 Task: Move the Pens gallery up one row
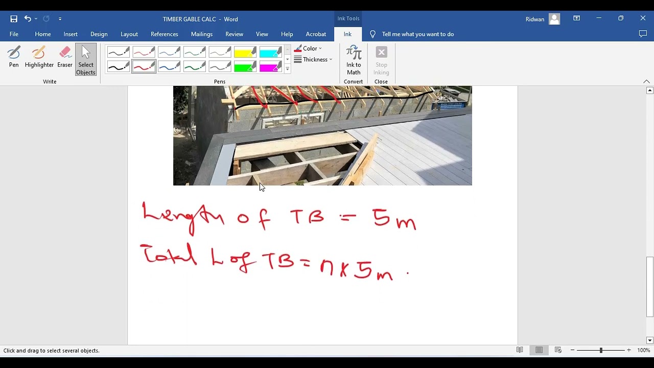pos(288,50)
